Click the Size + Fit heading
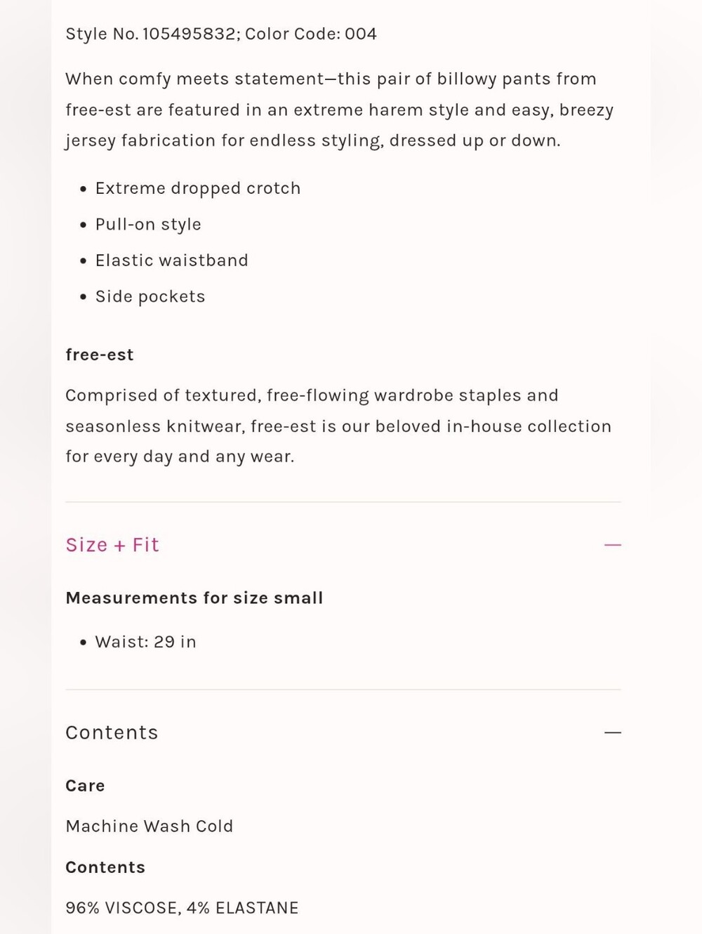The height and width of the screenshot is (934, 702). 112,545
